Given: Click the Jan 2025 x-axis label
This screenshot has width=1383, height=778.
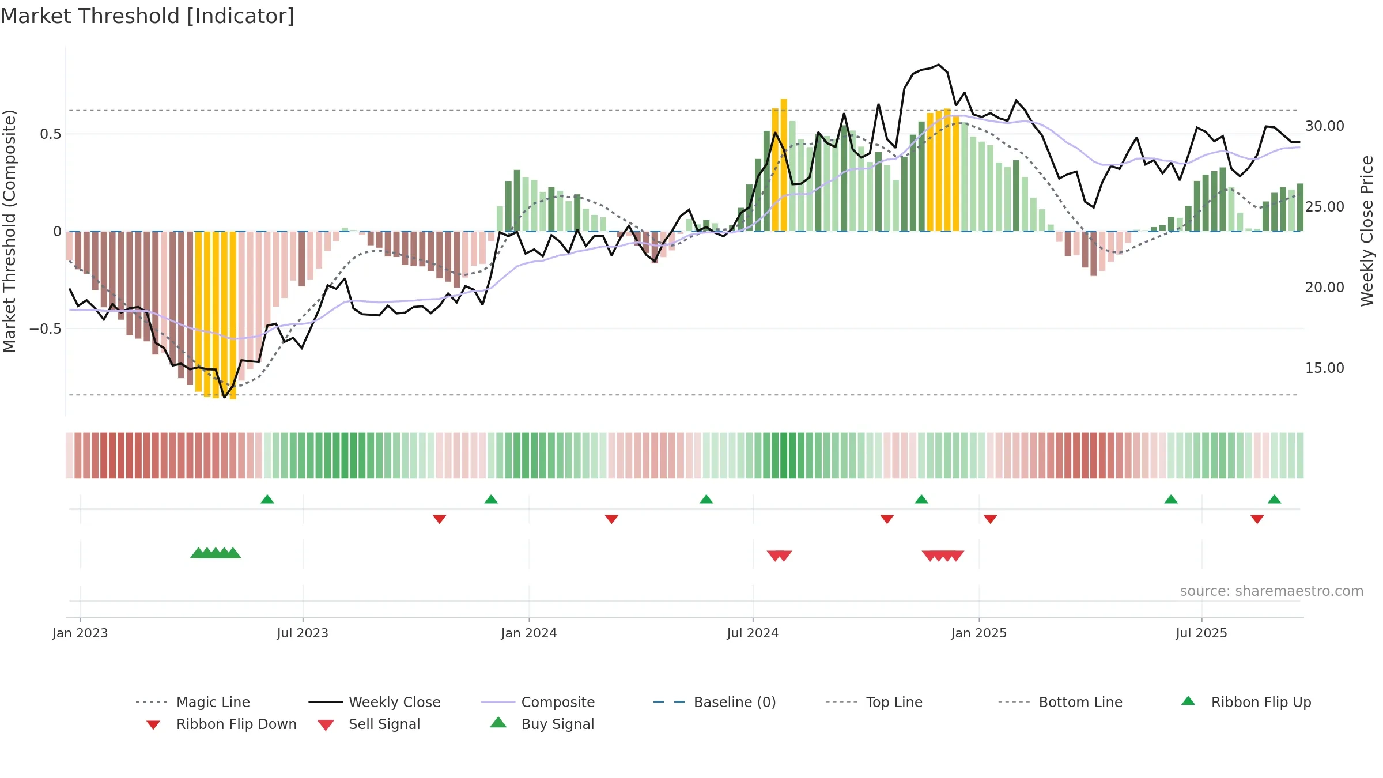Looking at the screenshot, I should (x=979, y=633).
